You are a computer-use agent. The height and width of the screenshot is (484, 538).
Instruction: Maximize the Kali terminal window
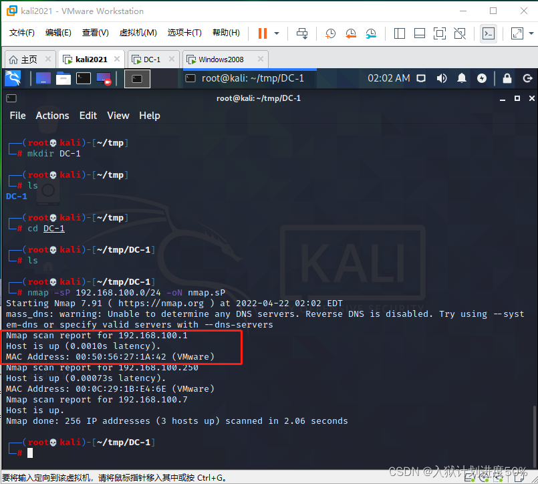tap(517, 98)
